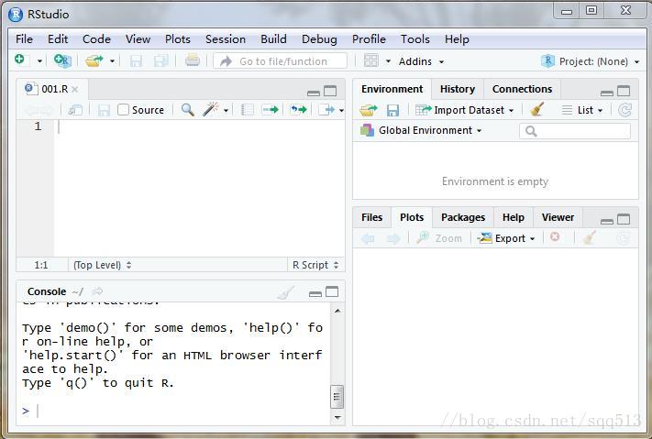The width and height of the screenshot is (652, 439).
Task: Change file type via R Script selector
Action: 315,265
